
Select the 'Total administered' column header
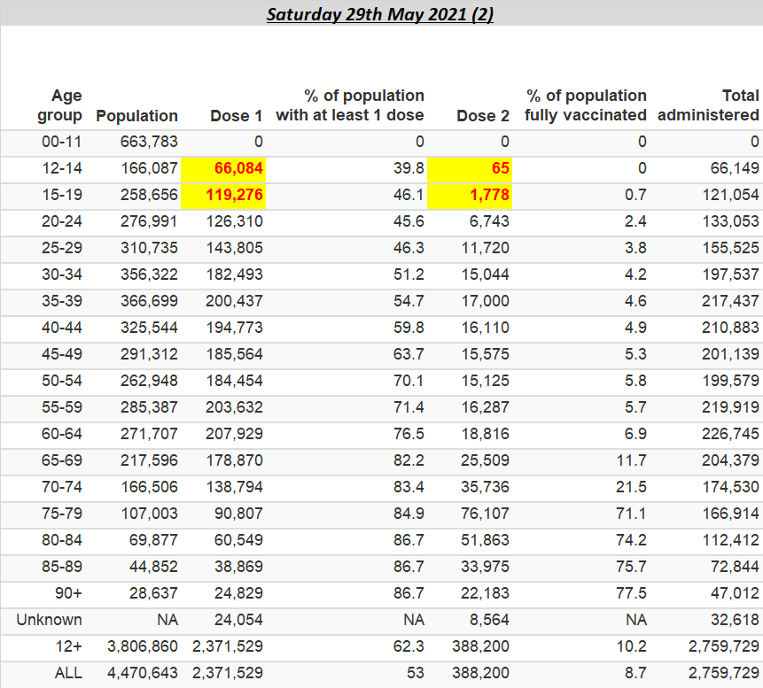pyautogui.click(x=708, y=105)
